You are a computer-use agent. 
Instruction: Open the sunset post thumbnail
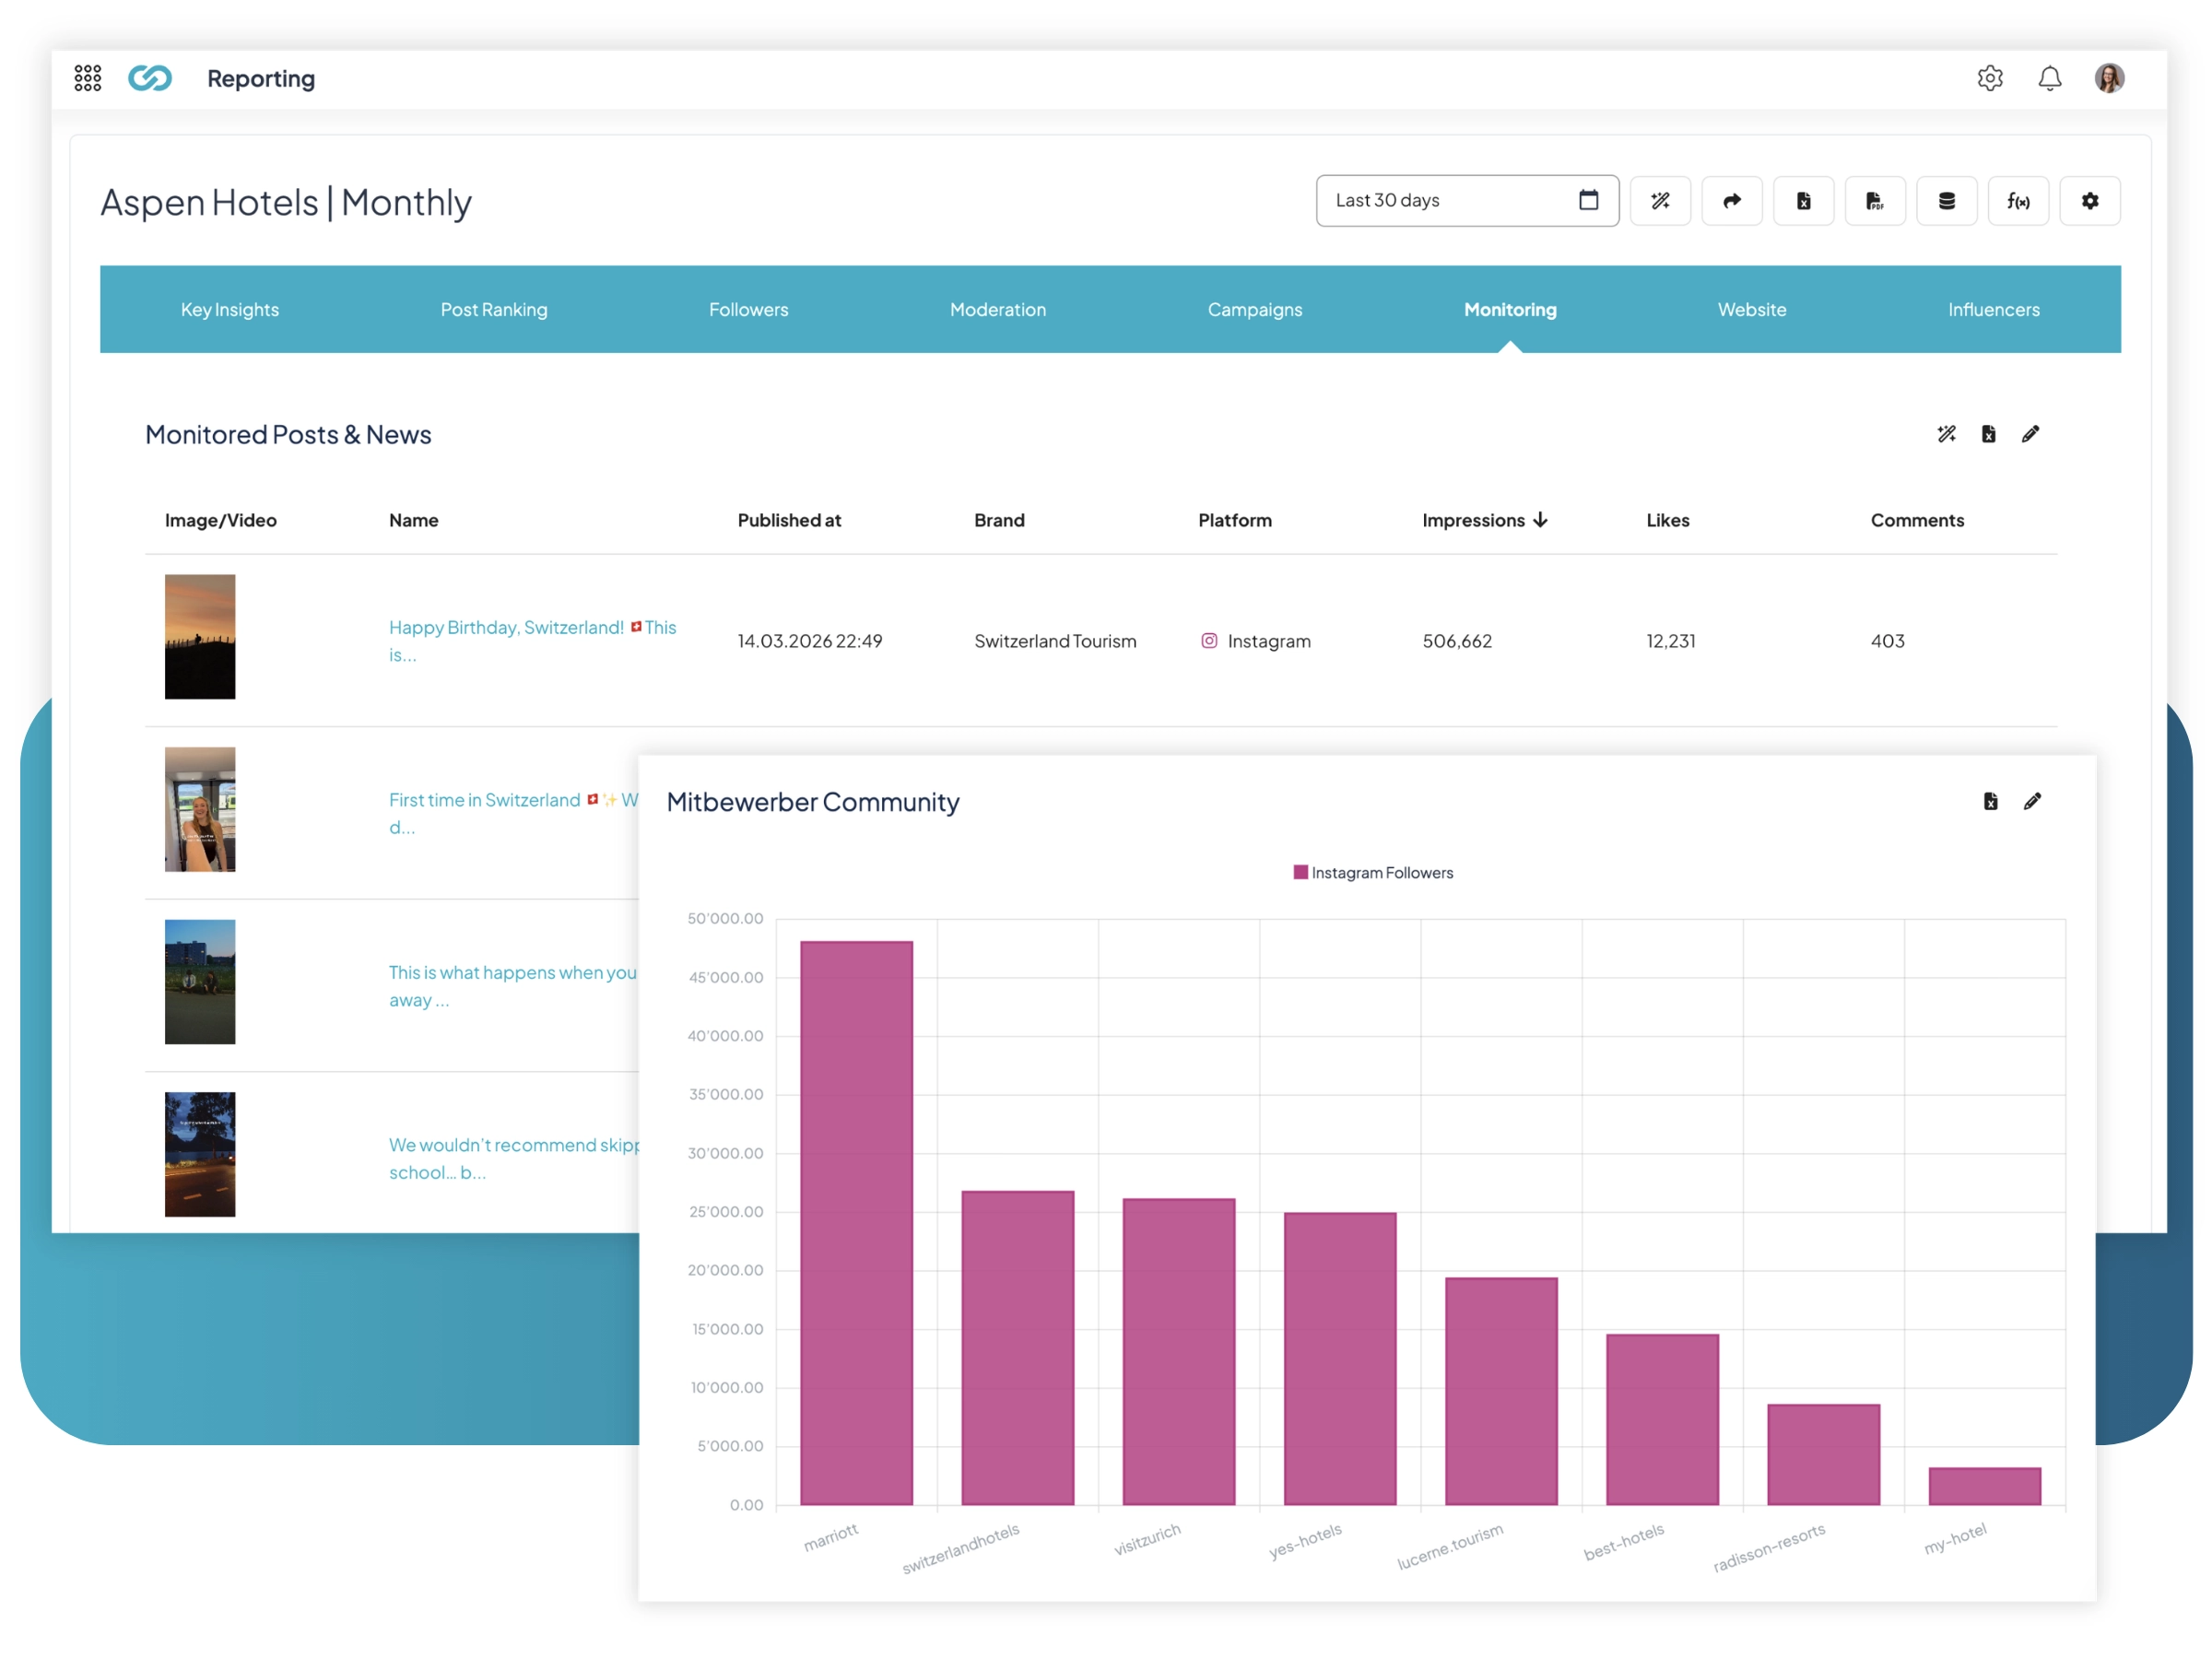point(200,636)
